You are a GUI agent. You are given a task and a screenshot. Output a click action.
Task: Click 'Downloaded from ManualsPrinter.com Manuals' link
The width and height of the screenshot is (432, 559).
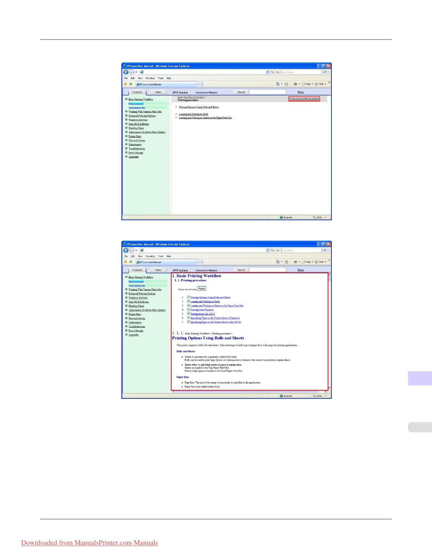coord(90,543)
